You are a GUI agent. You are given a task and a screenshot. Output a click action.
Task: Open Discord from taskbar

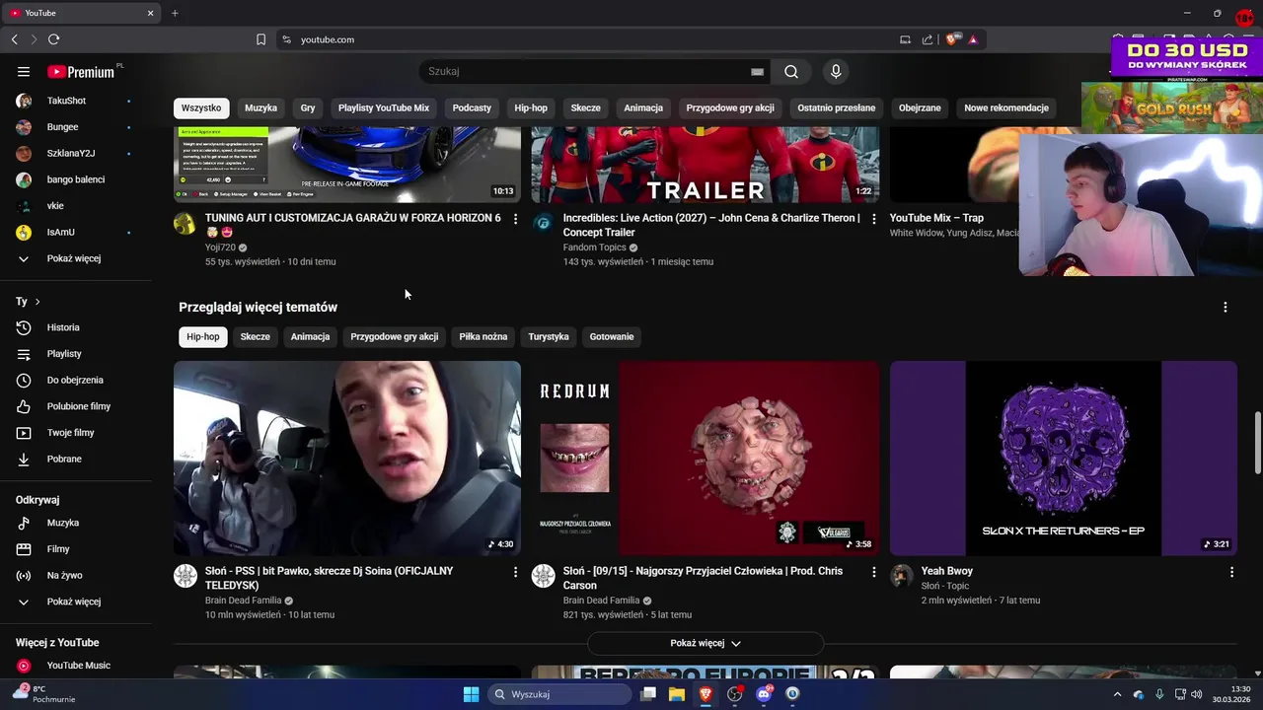coord(764,694)
